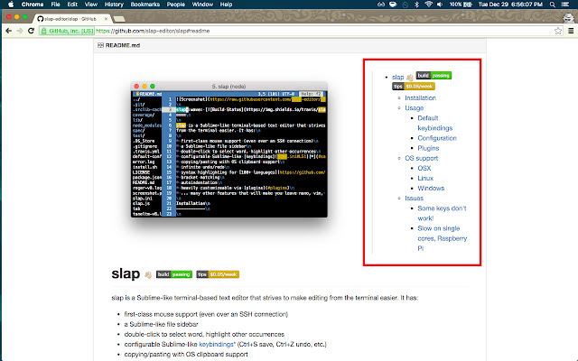
Task: Jump to the Usage section link
Action: pyautogui.click(x=415, y=108)
